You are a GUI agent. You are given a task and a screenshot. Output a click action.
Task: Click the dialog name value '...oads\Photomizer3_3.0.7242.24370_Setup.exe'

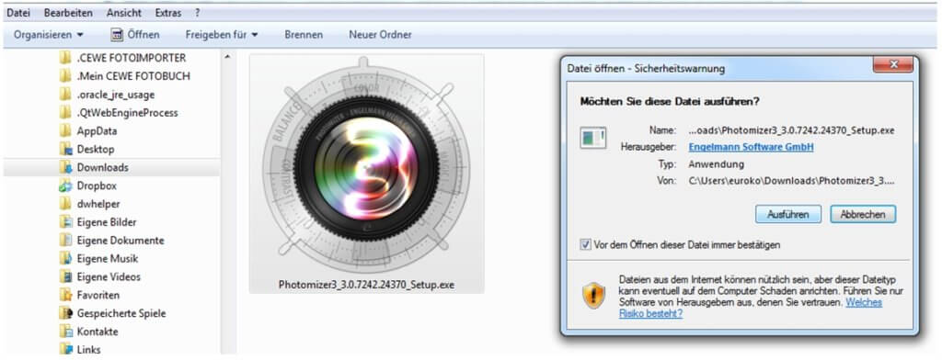pyautogui.click(x=792, y=129)
